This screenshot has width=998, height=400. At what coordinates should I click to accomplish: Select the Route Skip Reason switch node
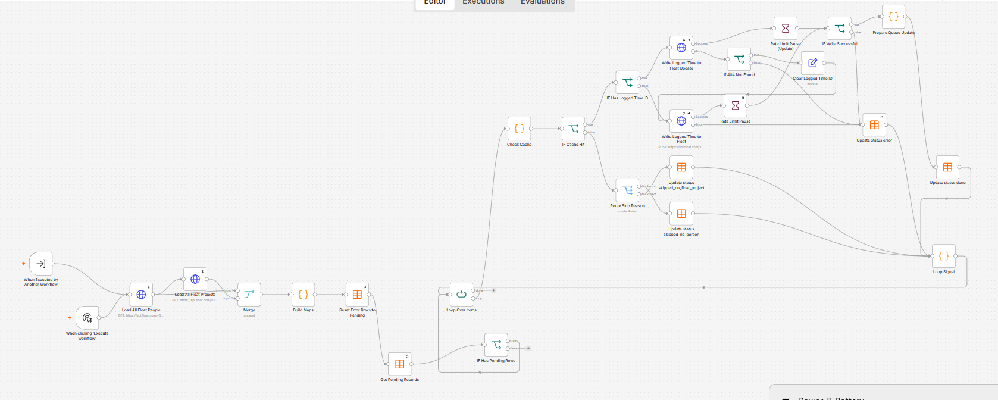tap(627, 190)
